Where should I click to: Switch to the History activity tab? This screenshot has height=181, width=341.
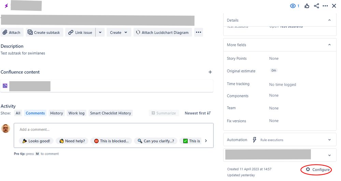[57, 113]
